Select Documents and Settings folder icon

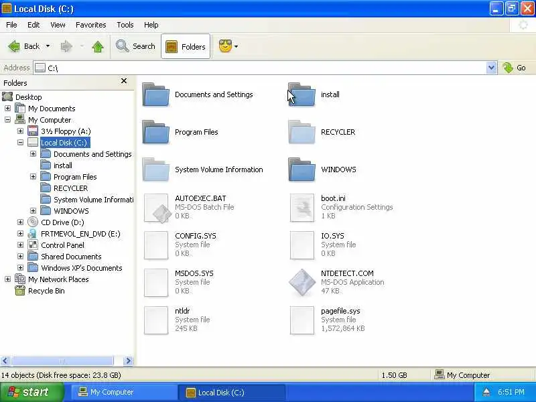pyautogui.click(x=156, y=94)
